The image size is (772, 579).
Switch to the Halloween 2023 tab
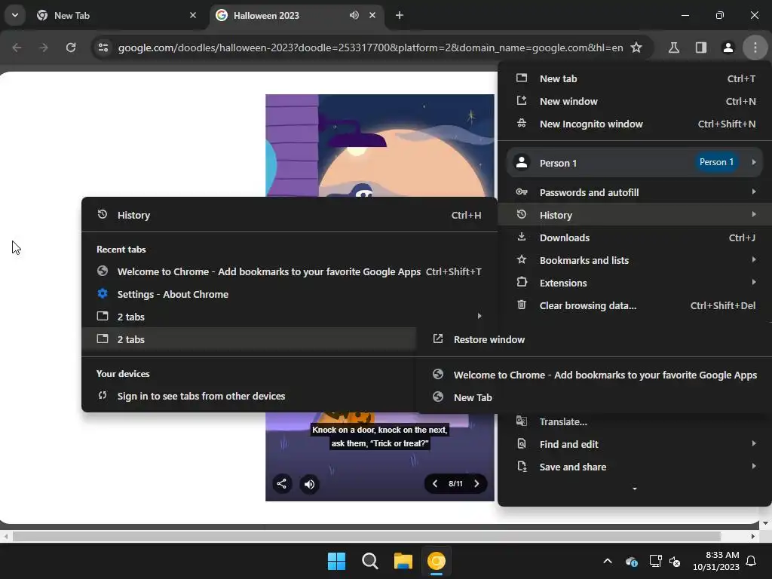(297, 15)
